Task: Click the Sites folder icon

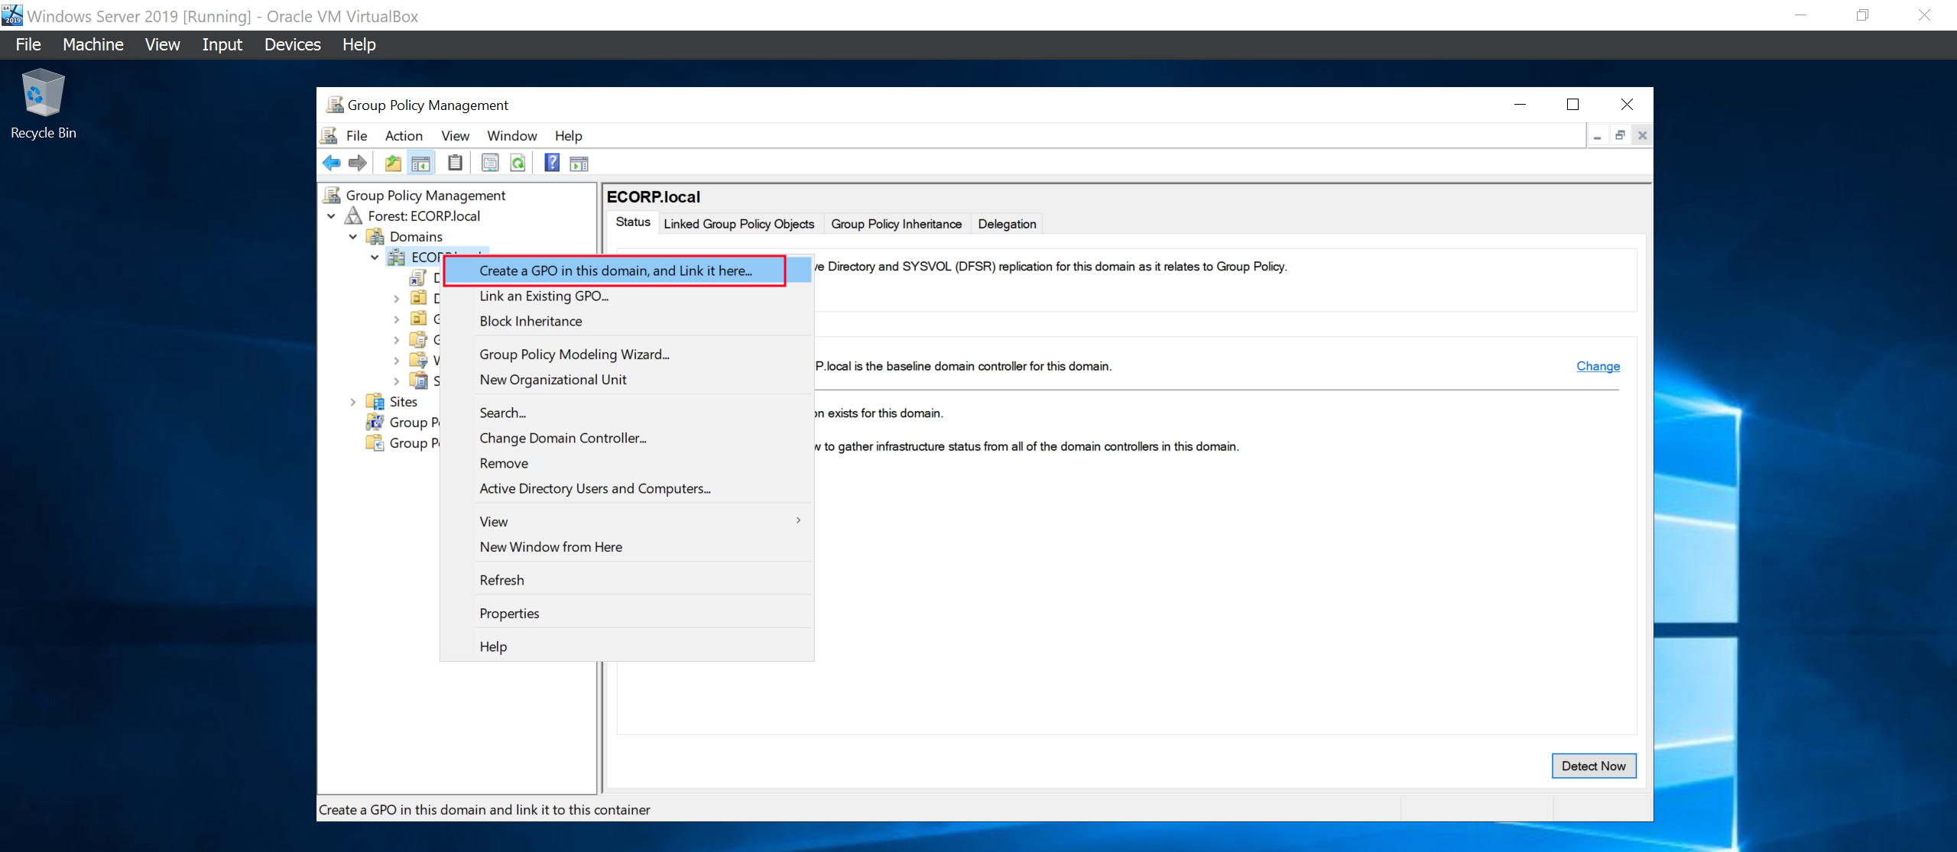Action: 375,401
